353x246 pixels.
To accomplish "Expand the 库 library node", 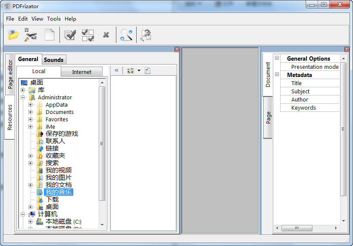I will coord(22,90).
